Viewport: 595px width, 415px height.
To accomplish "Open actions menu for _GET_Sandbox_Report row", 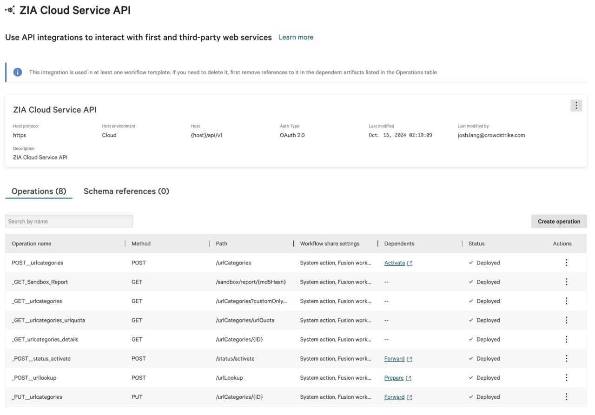I will pos(566,282).
